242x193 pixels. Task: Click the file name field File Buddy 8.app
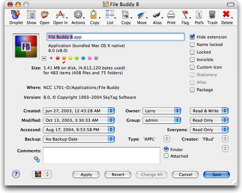116,37
